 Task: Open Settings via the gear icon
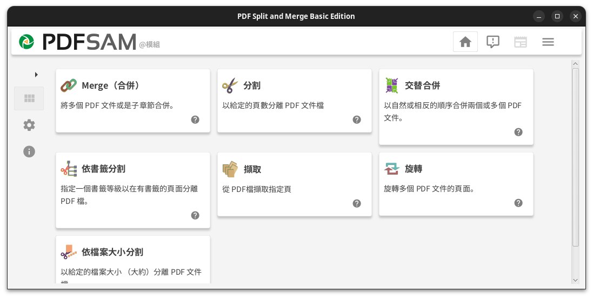click(x=29, y=125)
